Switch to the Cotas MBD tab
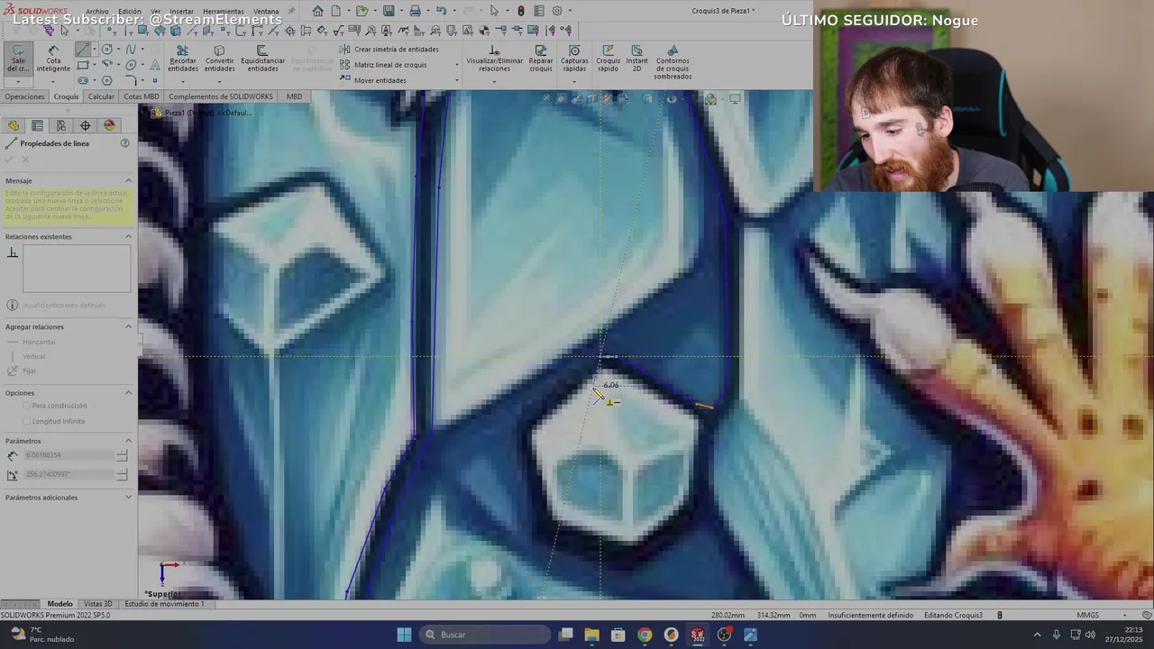This screenshot has height=649, width=1154. tap(142, 96)
